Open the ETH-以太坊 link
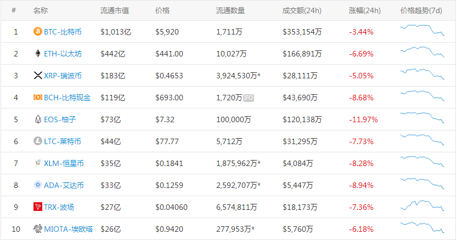 coord(63,54)
